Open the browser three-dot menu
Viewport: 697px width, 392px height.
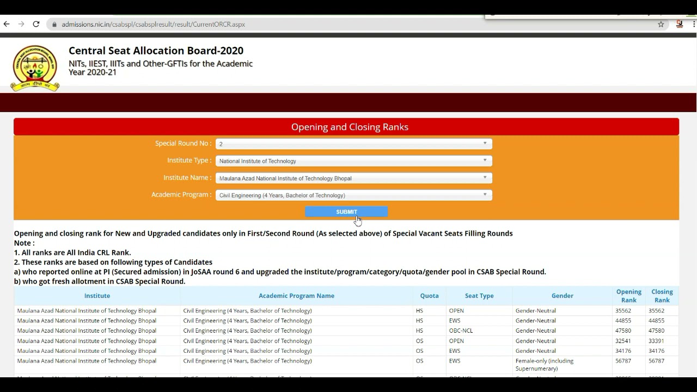(x=693, y=24)
